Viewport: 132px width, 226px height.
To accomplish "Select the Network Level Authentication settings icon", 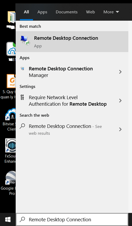I will (x=22, y=97).
